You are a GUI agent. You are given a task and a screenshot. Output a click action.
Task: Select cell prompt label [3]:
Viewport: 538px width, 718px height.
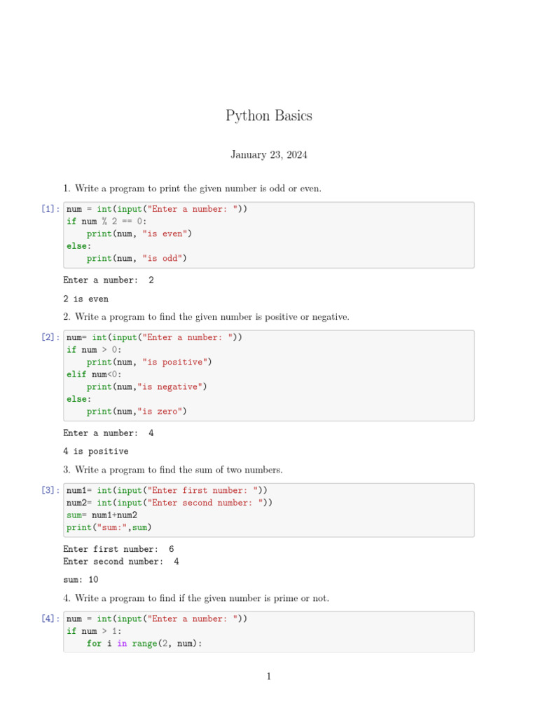pyautogui.click(x=50, y=490)
